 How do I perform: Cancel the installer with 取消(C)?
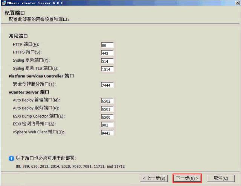(x=221, y=178)
